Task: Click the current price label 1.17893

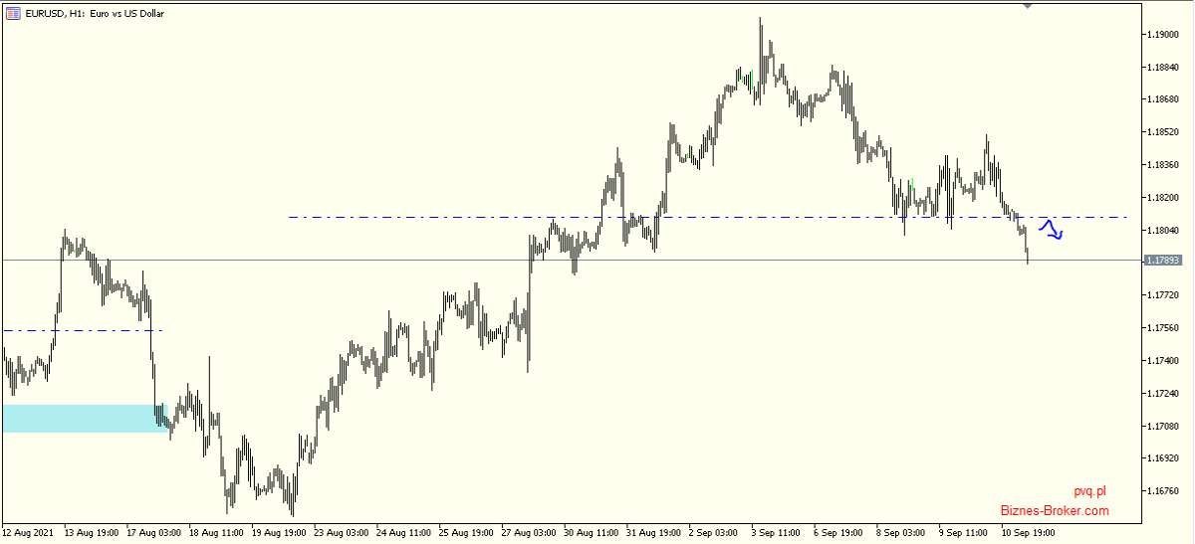Action: (1163, 261)
